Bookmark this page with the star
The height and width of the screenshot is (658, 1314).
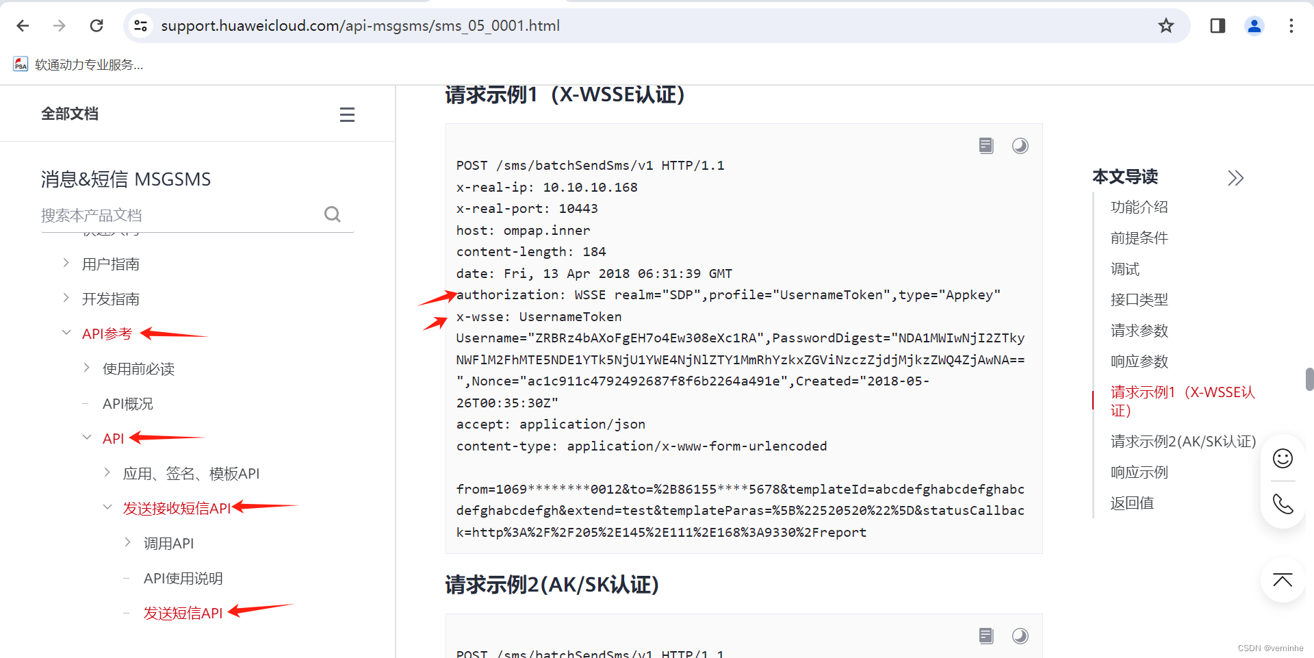pos(1166,25)
